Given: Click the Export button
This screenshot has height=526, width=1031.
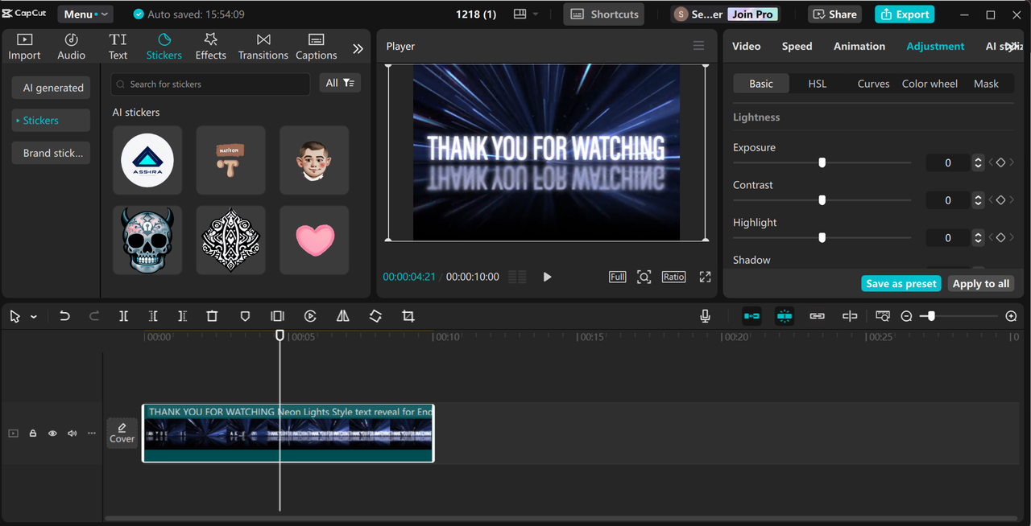Looking at the screenshot, I should click(x=905, y=14).
